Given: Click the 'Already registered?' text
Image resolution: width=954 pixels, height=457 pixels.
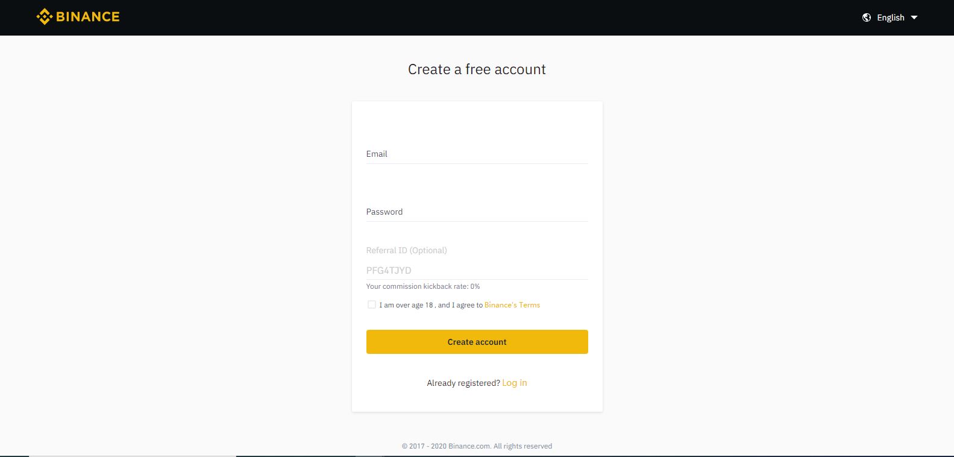Looking at the screenshot, I should pos(463,383).
